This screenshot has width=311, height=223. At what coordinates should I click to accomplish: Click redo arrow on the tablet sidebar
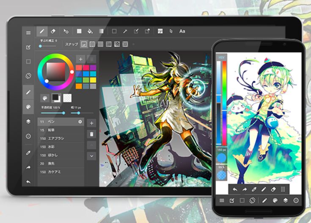point(28,167)
